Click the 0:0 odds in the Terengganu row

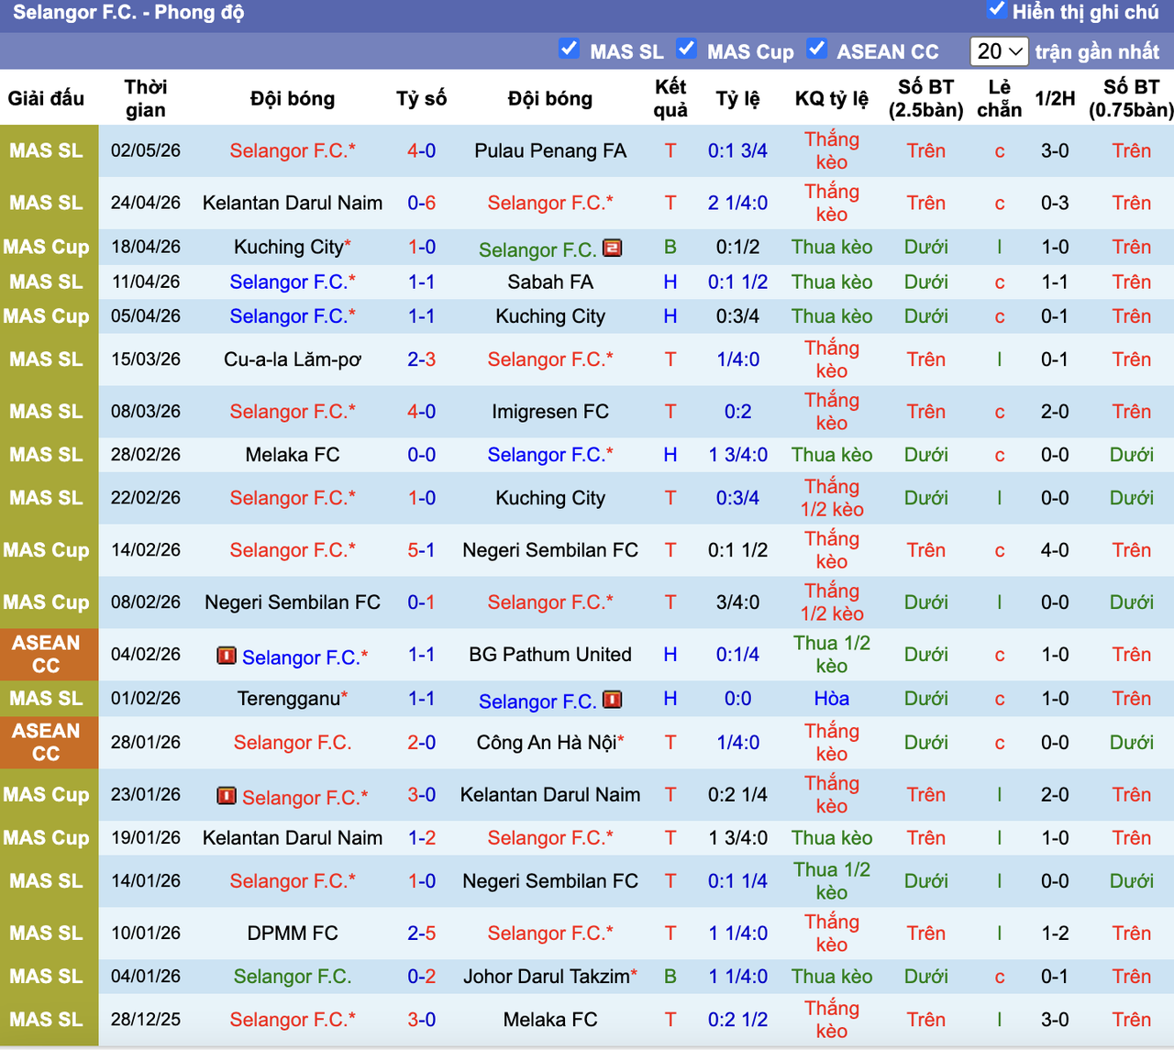tap(738, 699)
